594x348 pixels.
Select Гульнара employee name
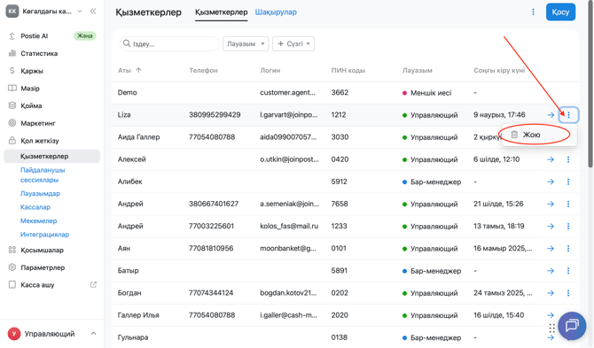[133, 337]
